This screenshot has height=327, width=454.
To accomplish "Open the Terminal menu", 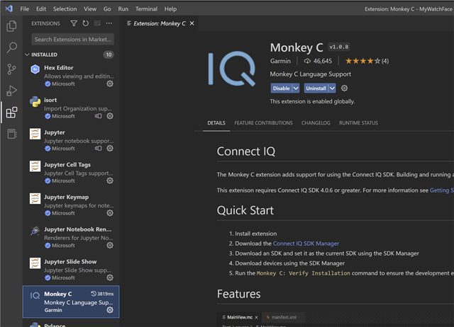I will point(147,9).
